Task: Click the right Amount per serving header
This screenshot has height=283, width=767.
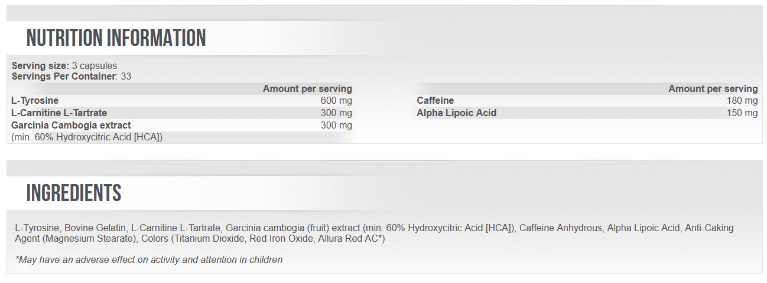Action: point(713,88)
